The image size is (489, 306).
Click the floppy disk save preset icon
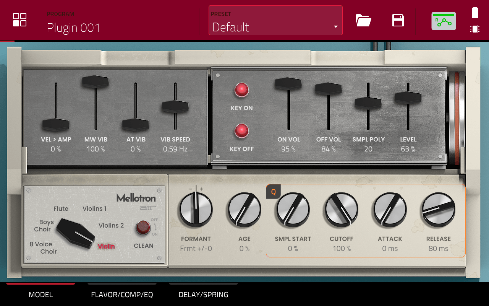398,20
